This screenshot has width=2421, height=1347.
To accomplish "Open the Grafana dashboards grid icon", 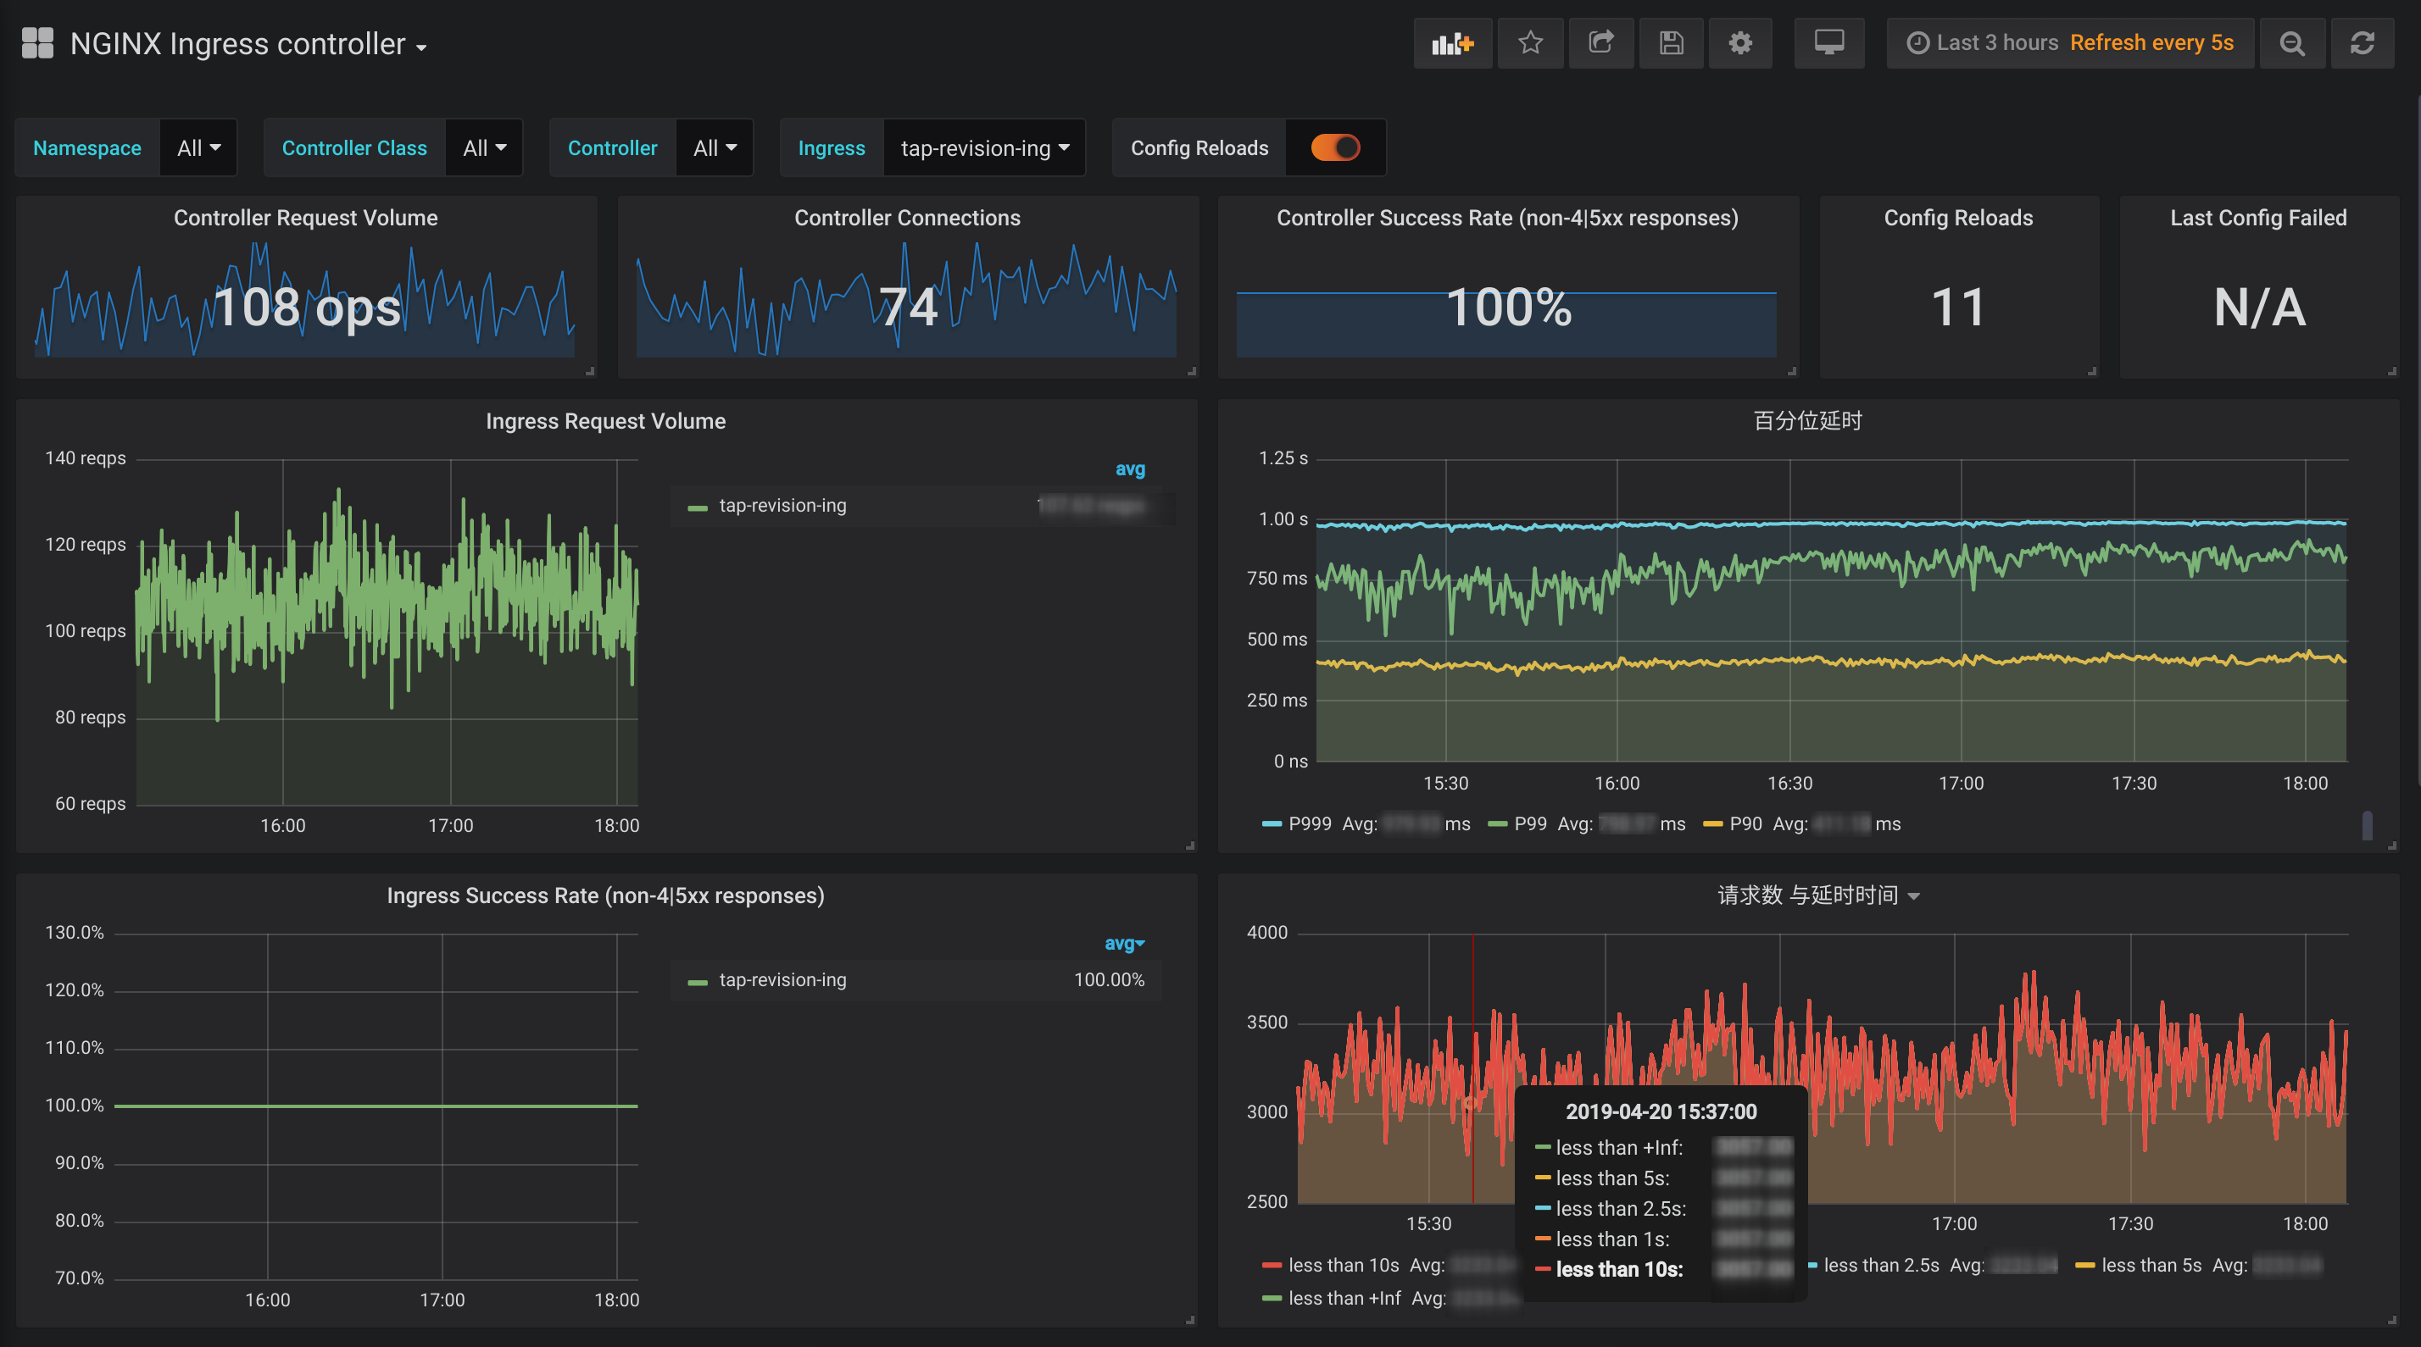I will (37, 43).
